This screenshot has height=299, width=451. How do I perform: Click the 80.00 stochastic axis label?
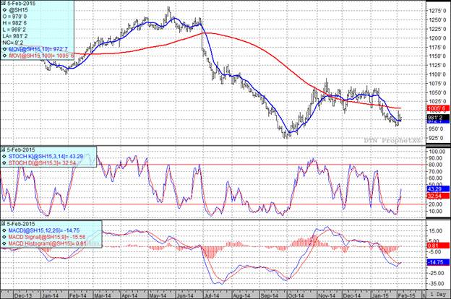pyautogui.click(x=436, y=165)
